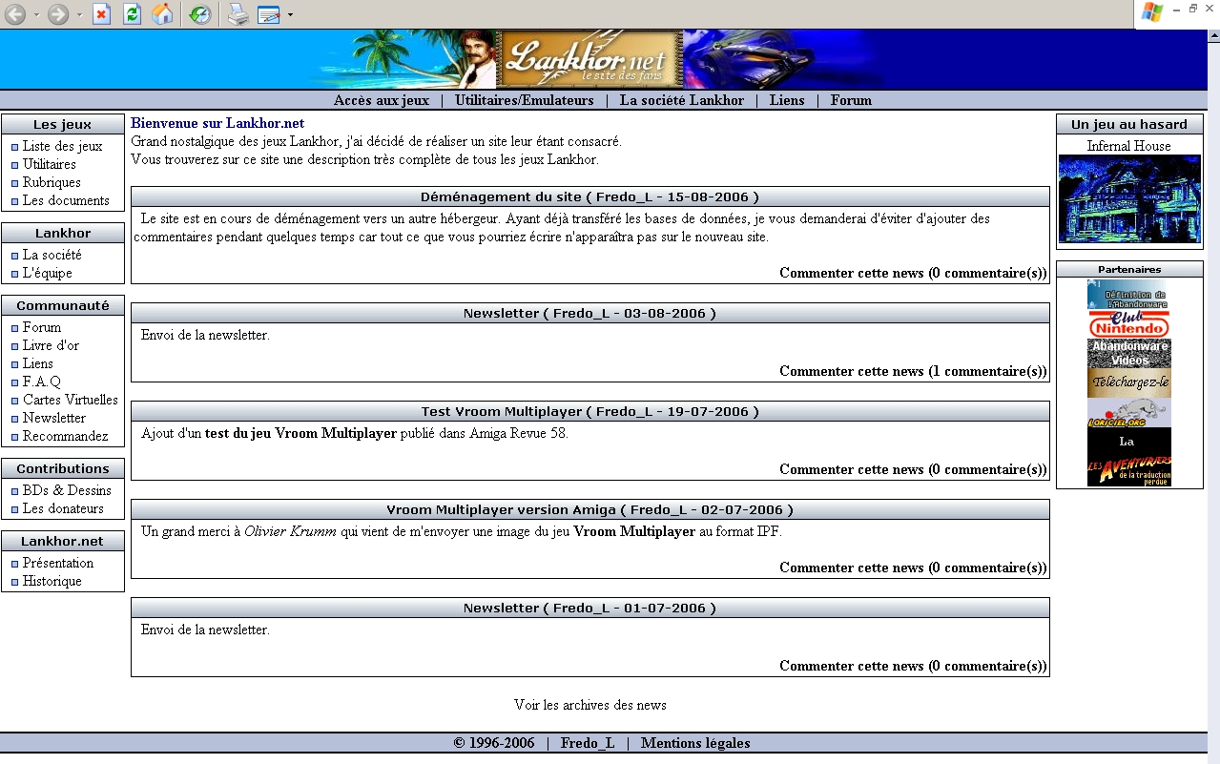Image resolution: width=1220 pixels, height=764 pixels.
Task: Click 'Rubriques' in the sidebar
Action: (x=52, y=182)
